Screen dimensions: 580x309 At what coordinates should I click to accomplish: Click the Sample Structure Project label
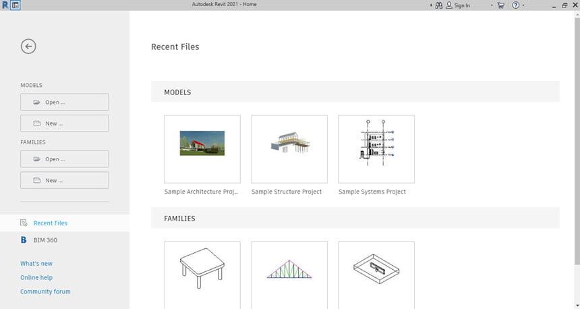(x=287, y=192)
